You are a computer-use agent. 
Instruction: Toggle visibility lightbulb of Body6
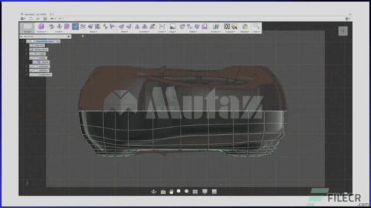coord(35,62)
